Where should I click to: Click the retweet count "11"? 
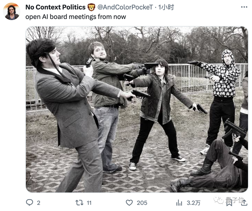(89, 203)
